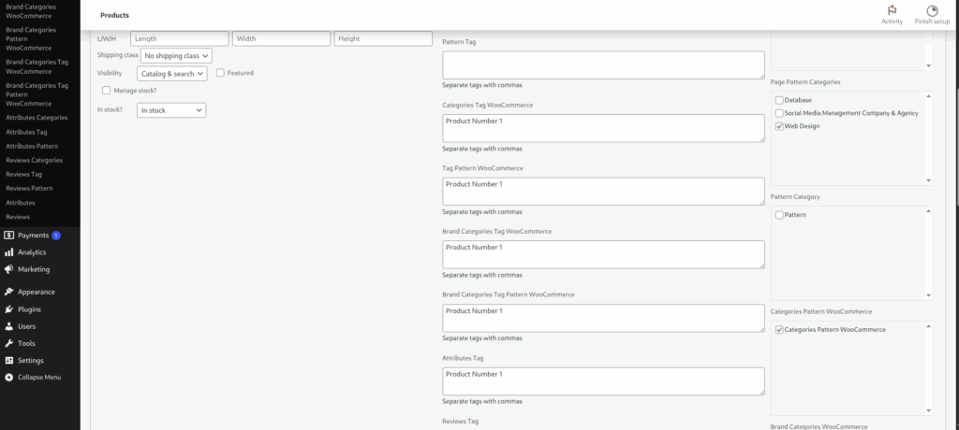Go to the Tools menu

click(26, 343)
